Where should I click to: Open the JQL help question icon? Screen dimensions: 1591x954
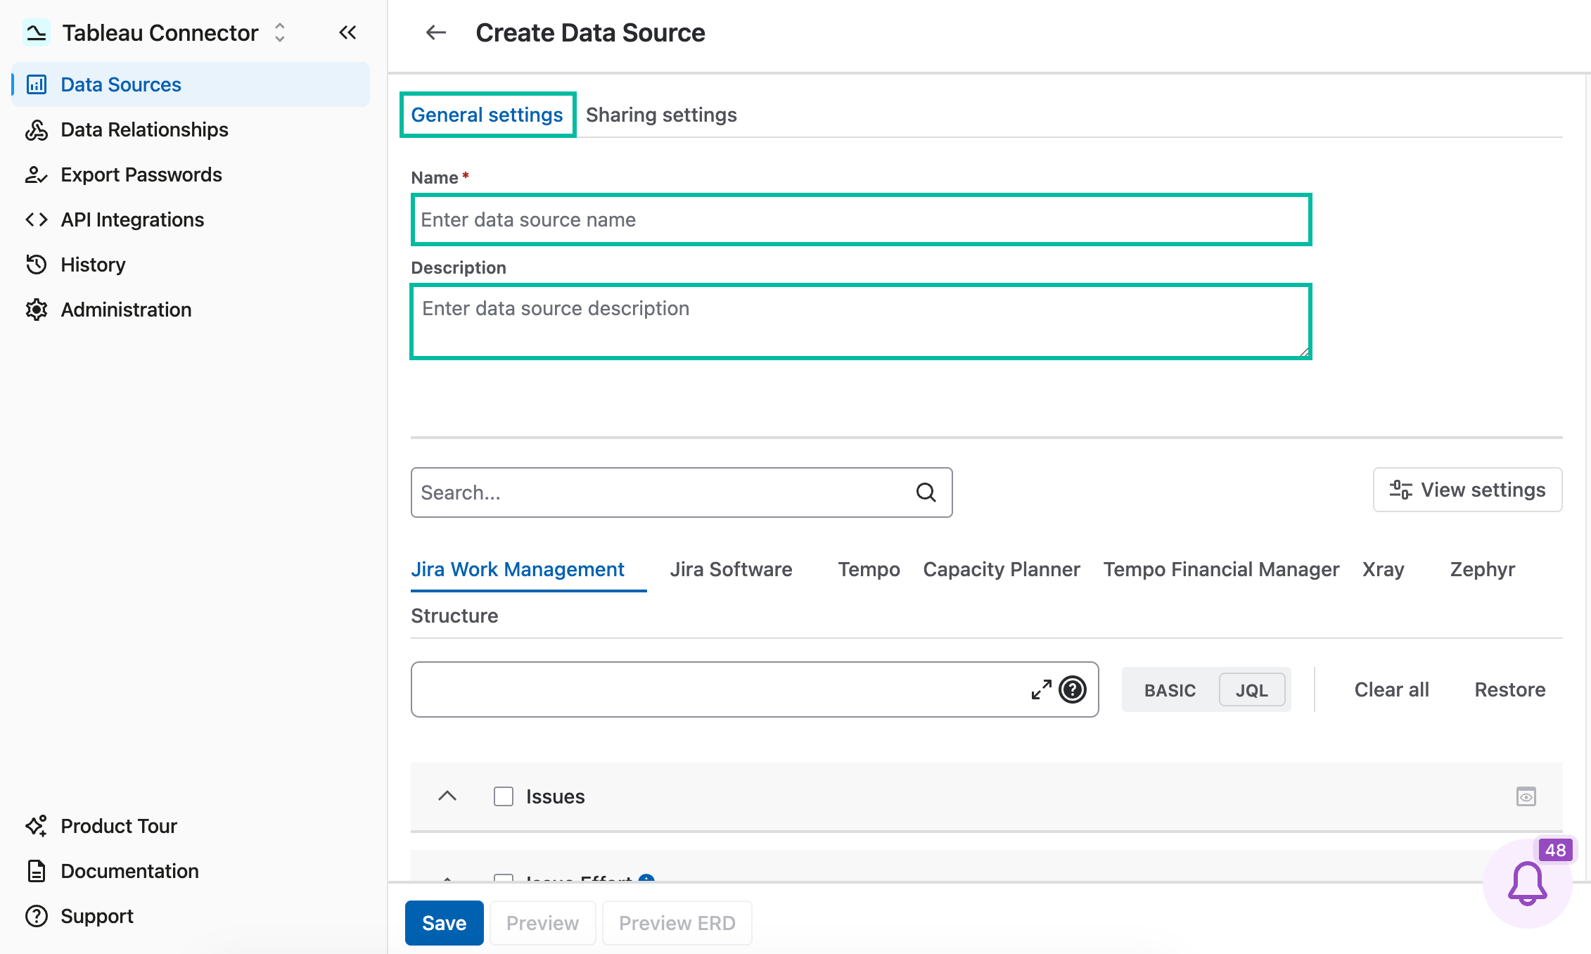[1073, 689]
